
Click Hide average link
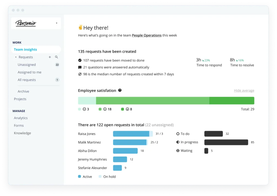tap(244, 90)
